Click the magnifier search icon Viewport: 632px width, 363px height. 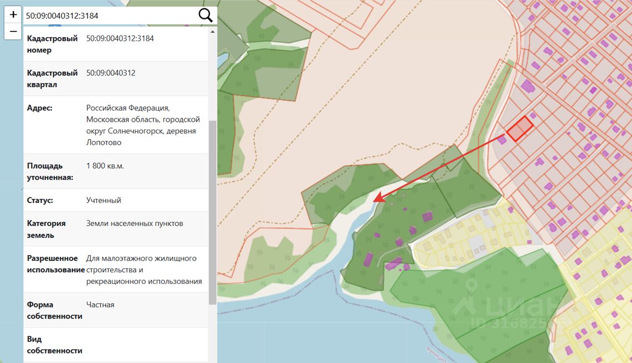tap(205, 15)
